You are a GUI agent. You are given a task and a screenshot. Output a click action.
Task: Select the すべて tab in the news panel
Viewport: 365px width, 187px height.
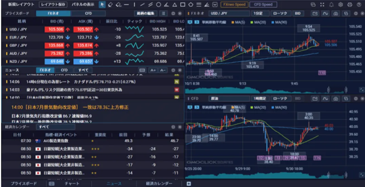tap(83, 70)
